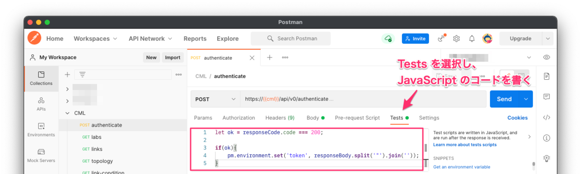Click the Postman logo icon
The image size is (581, 174).
(34, 38)
